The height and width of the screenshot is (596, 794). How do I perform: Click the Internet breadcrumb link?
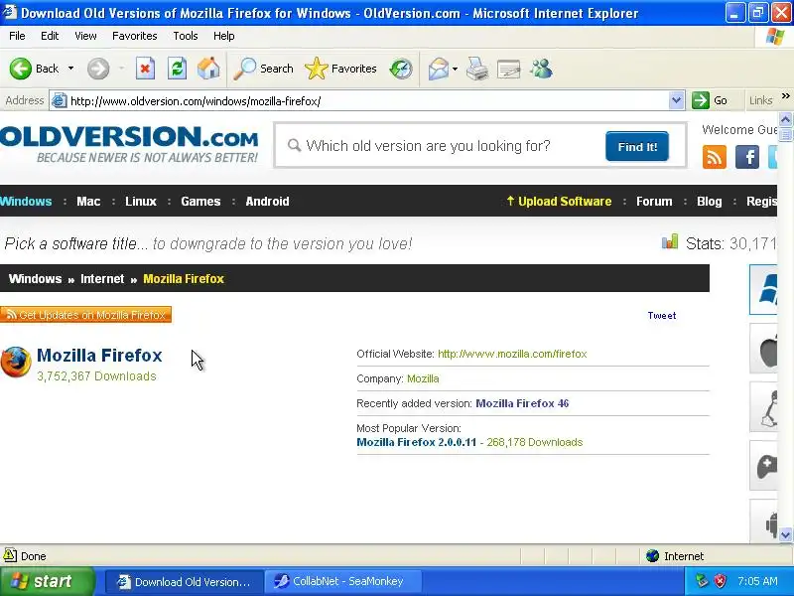(102, 279)
